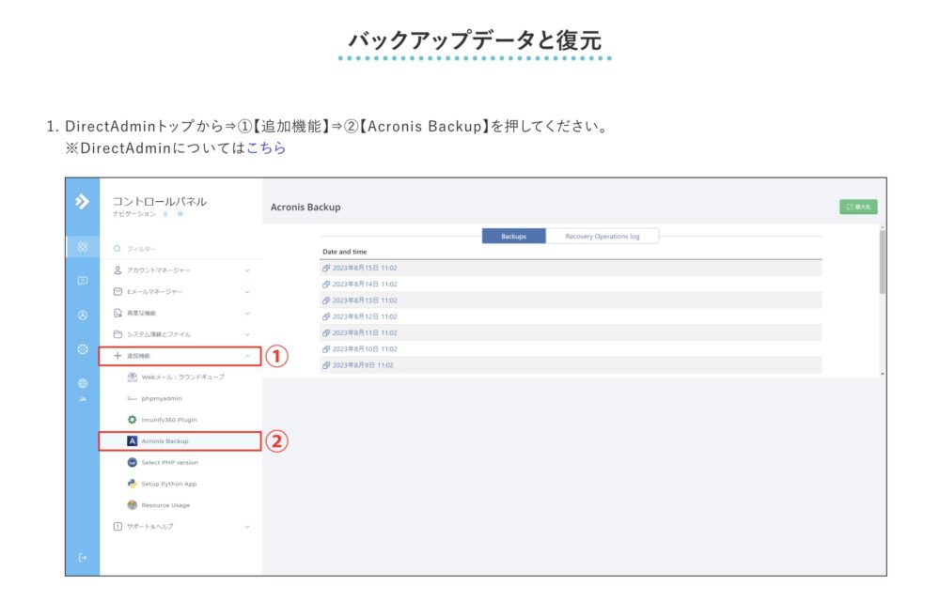Click the user profile icon in blue sidebar

(x=83, y=315)
